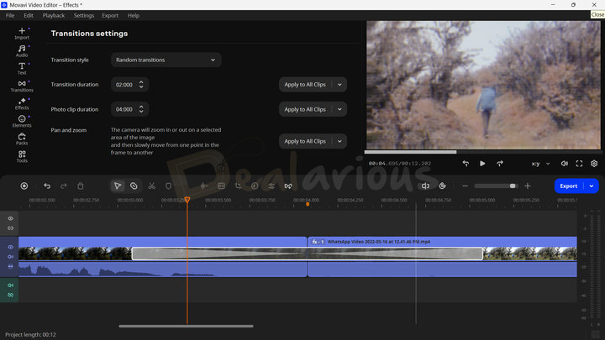Enter fullscreen preview mode

click(x=579, y=164)
